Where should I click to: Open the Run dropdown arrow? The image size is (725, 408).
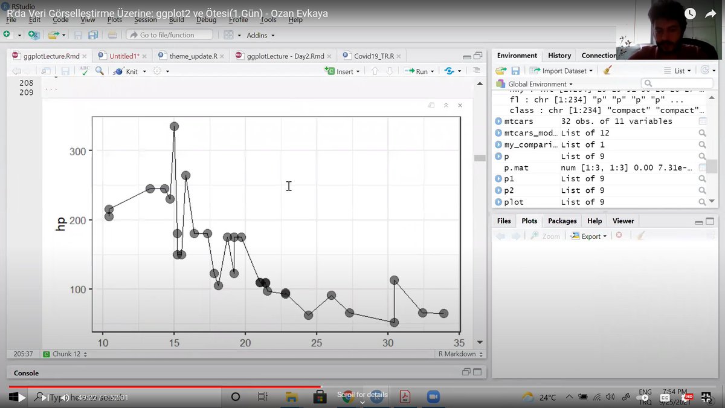[x=433, y=71]
